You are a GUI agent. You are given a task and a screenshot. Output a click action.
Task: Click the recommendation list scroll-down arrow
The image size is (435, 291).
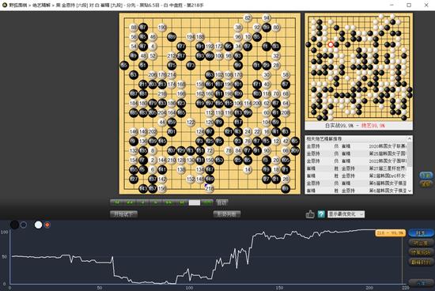(410, 191)
